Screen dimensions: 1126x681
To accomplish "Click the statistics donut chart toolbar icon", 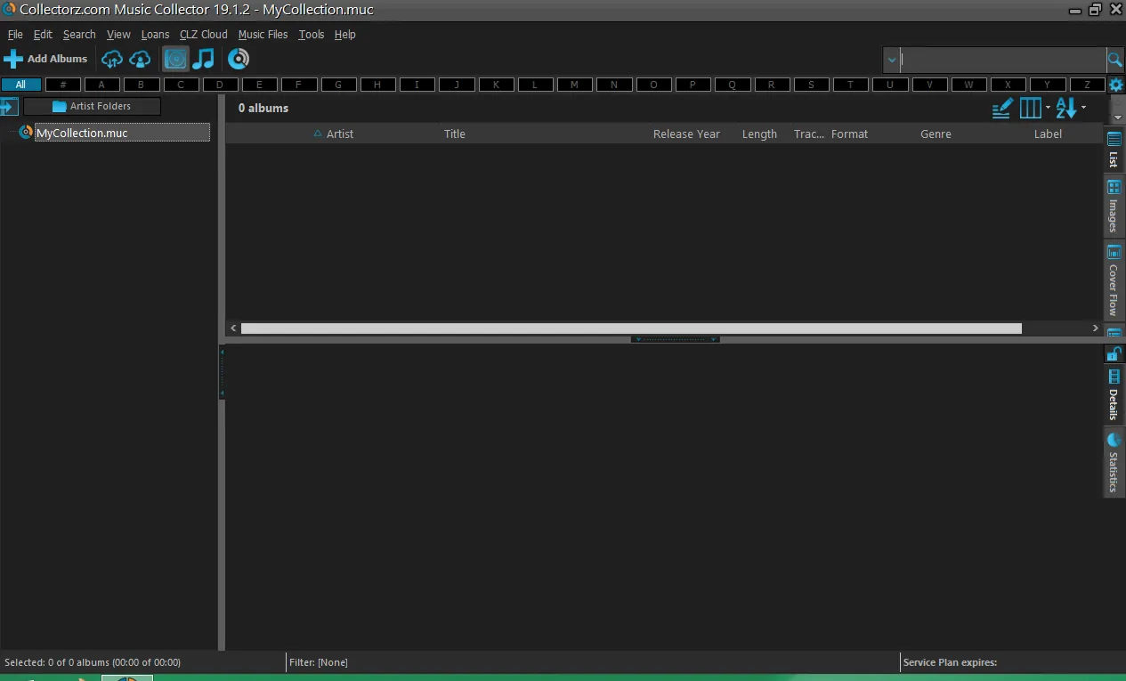I will tap(239, 60).
